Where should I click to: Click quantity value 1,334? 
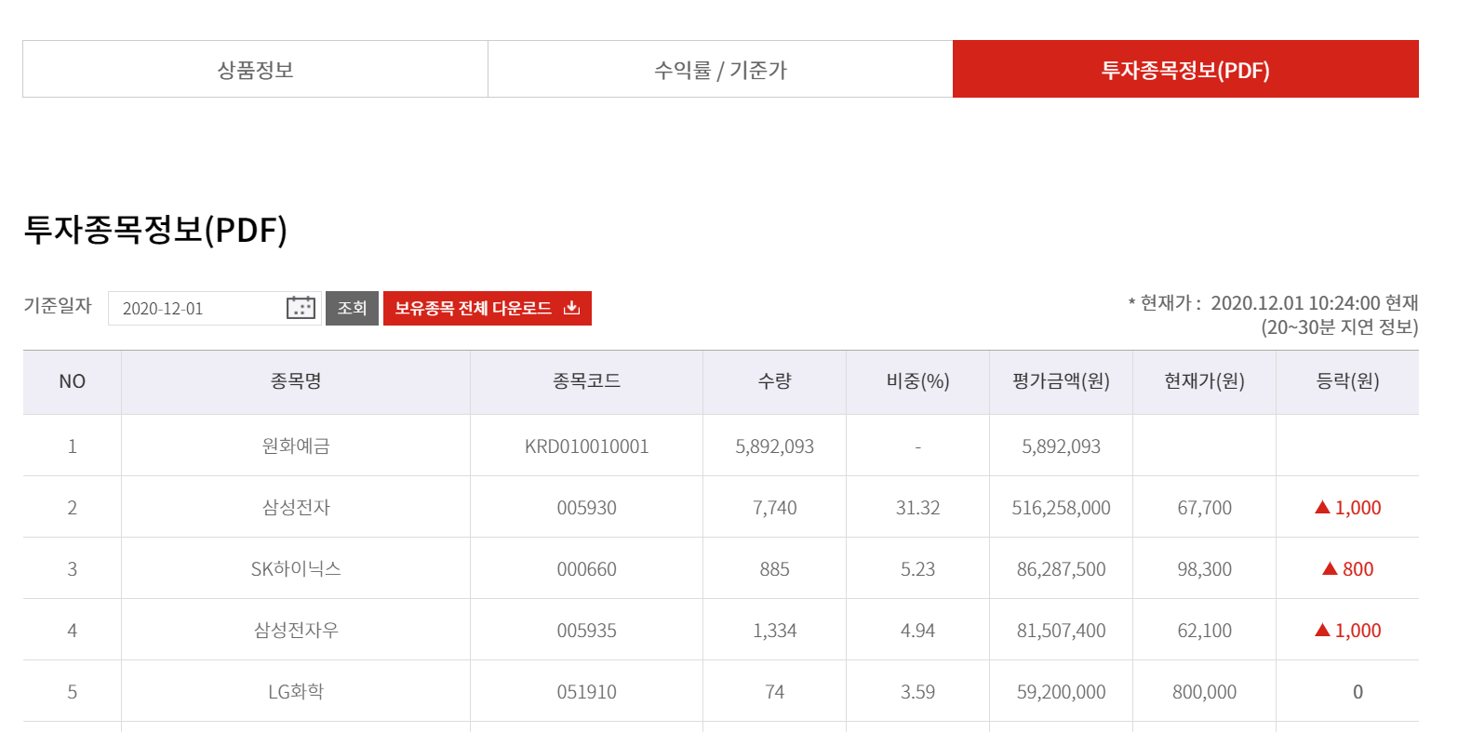pos(774,631)
